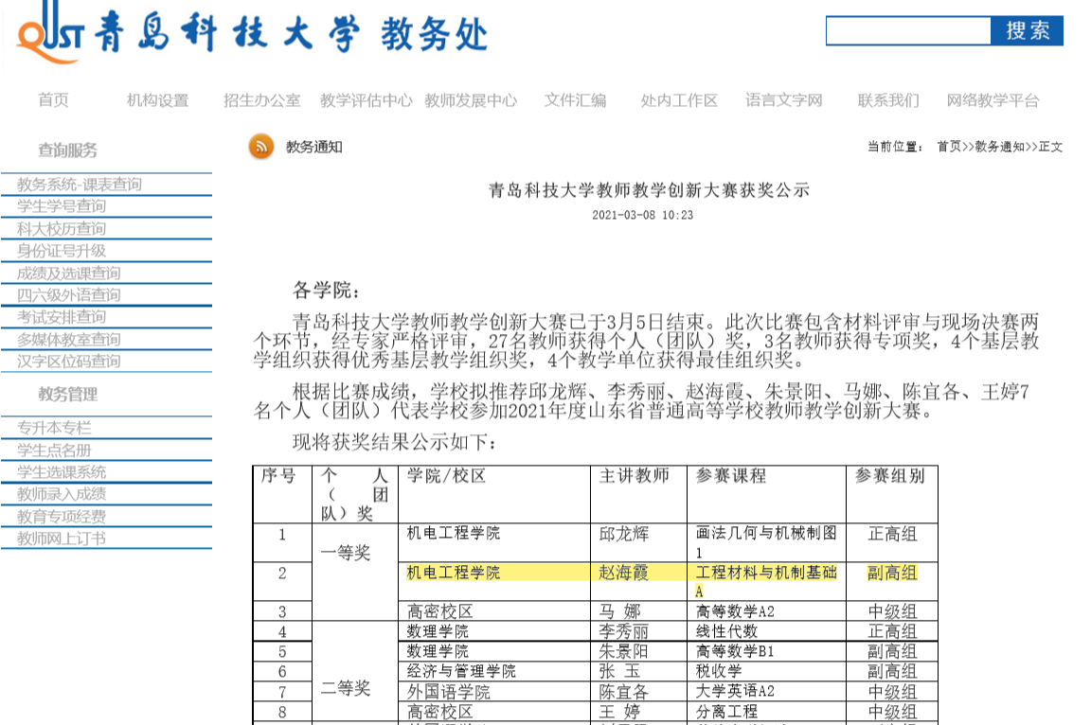Open 教师发展中心 navigation item
The image size is (1091, 725).
pyautogui.click(x=471, y=100)
